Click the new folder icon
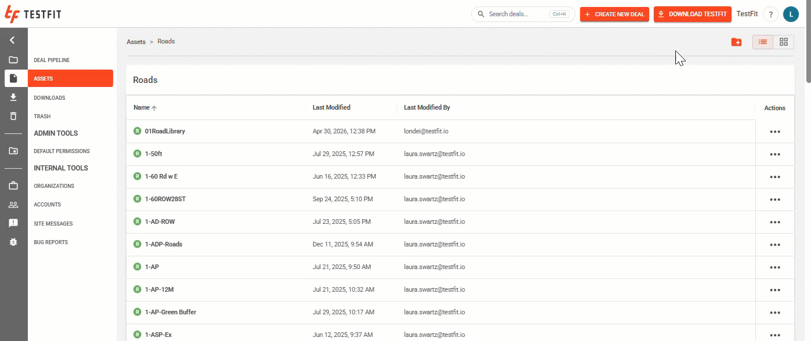The width and height of the screenshot is (811, 341). tap(736, 42)
